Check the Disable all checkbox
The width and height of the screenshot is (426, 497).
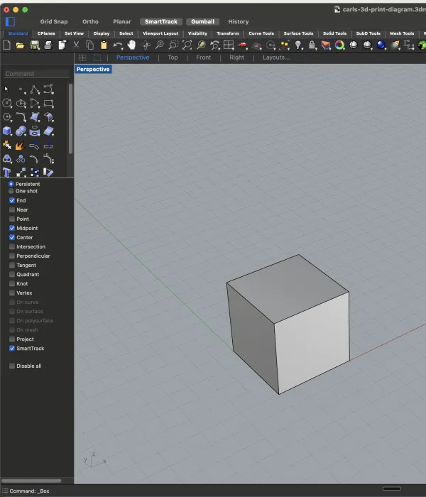[x=12, y=366]
